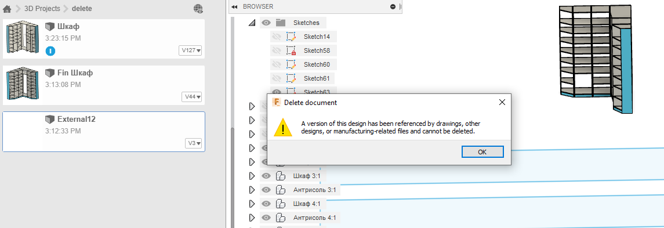Viewport: 664px width, 228px height.
Task: Open the web globe view icon
Action: tap(198, 9)
